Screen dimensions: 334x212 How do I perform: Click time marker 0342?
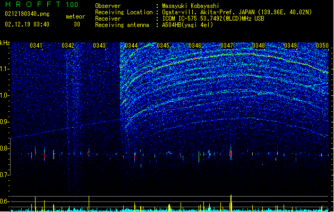[x=68, y=46]
